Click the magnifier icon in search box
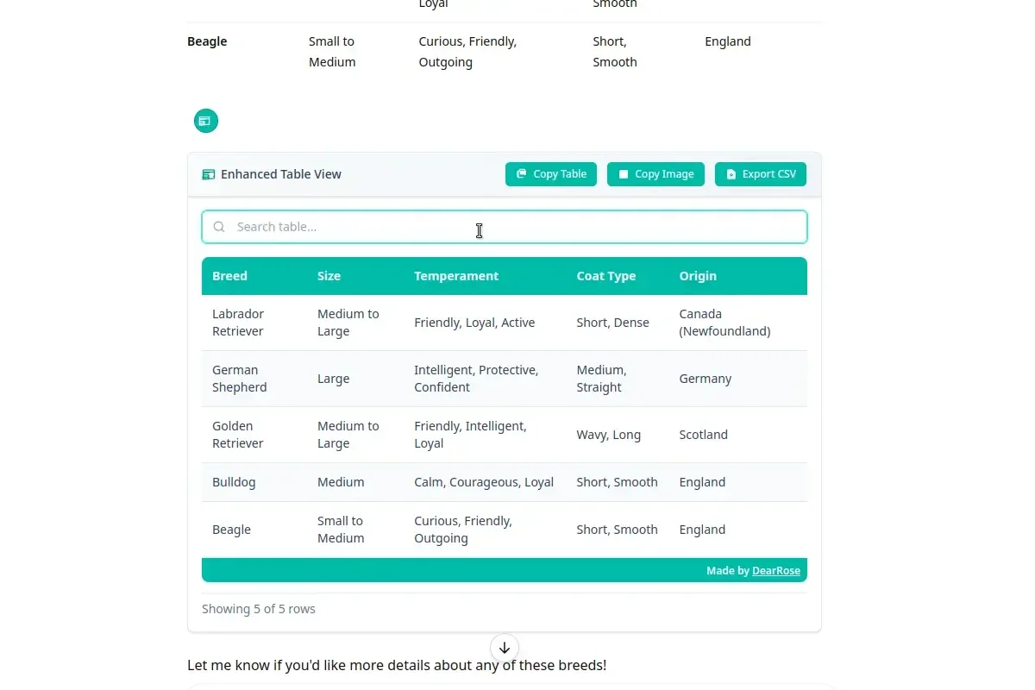 coord(219,227)
